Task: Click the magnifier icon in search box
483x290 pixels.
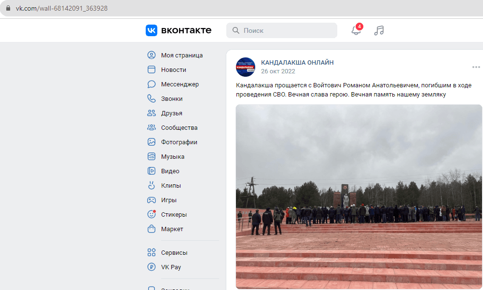Action: coord(235,30)
